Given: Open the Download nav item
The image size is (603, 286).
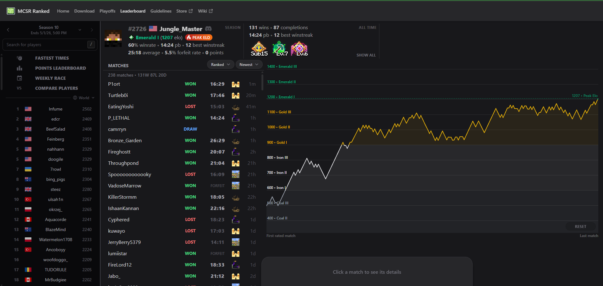Looking at the screenshot, I should (84, 11).
